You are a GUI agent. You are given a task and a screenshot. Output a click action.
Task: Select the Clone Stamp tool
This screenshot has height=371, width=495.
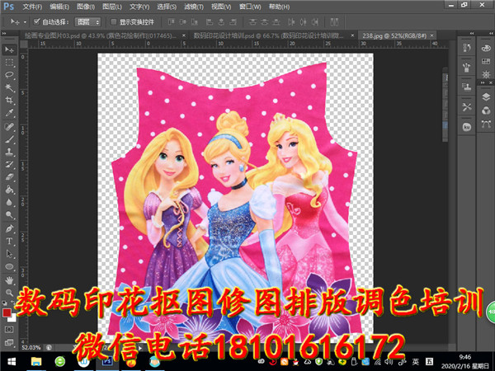click(8, 152)
